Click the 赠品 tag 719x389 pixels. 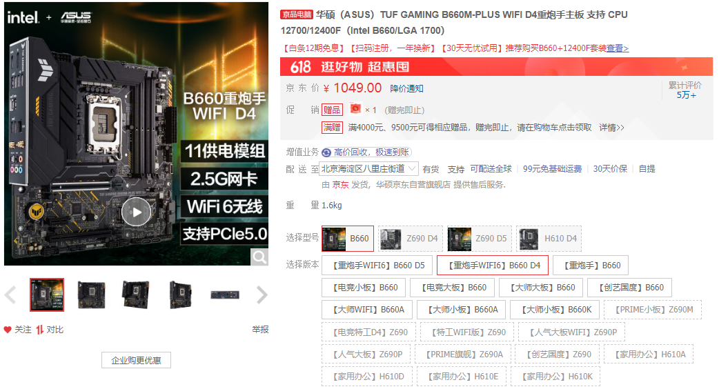pyautogui.click(x=332, y=110)
